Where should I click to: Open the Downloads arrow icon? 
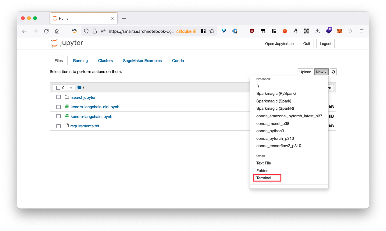pyautogui.click(x=317, y=31)
